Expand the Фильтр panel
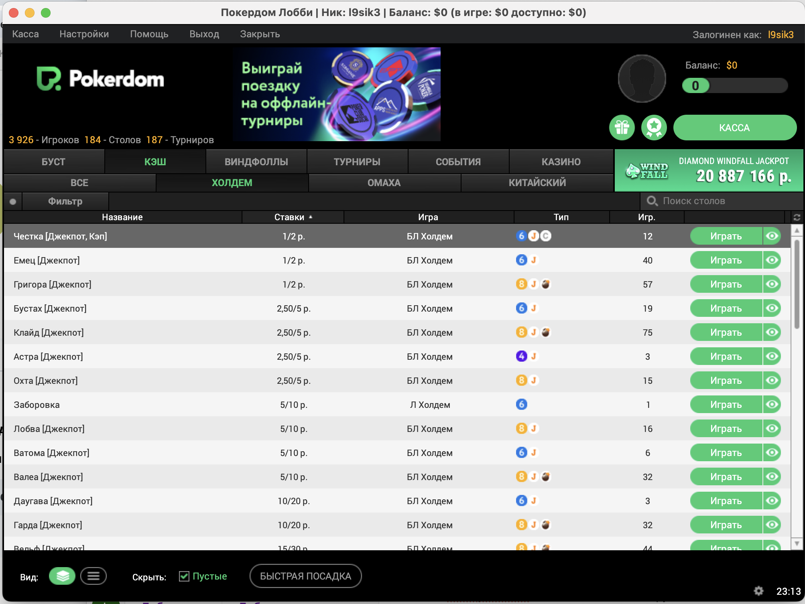805x604 pixels. (x=65, y=201)
